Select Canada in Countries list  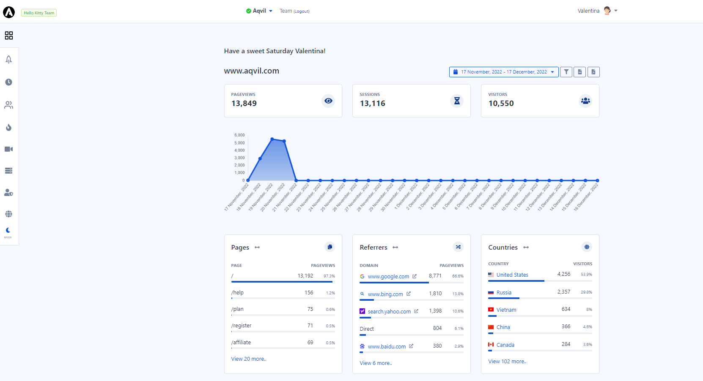505,345
